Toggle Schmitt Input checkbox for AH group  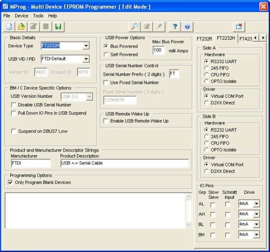(228, 215)
